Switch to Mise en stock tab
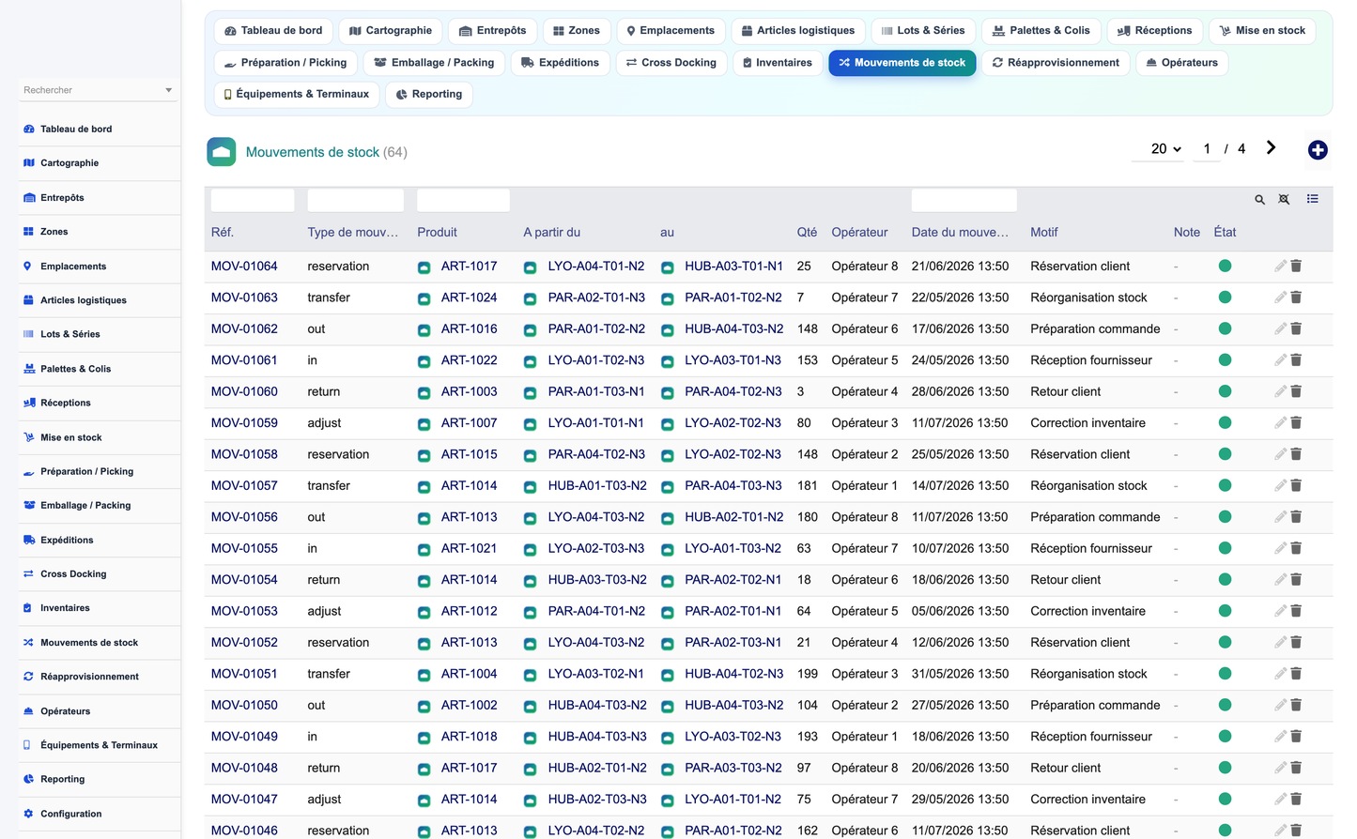This screenshot has height=839, width=1357. (x=1262, y=31)
